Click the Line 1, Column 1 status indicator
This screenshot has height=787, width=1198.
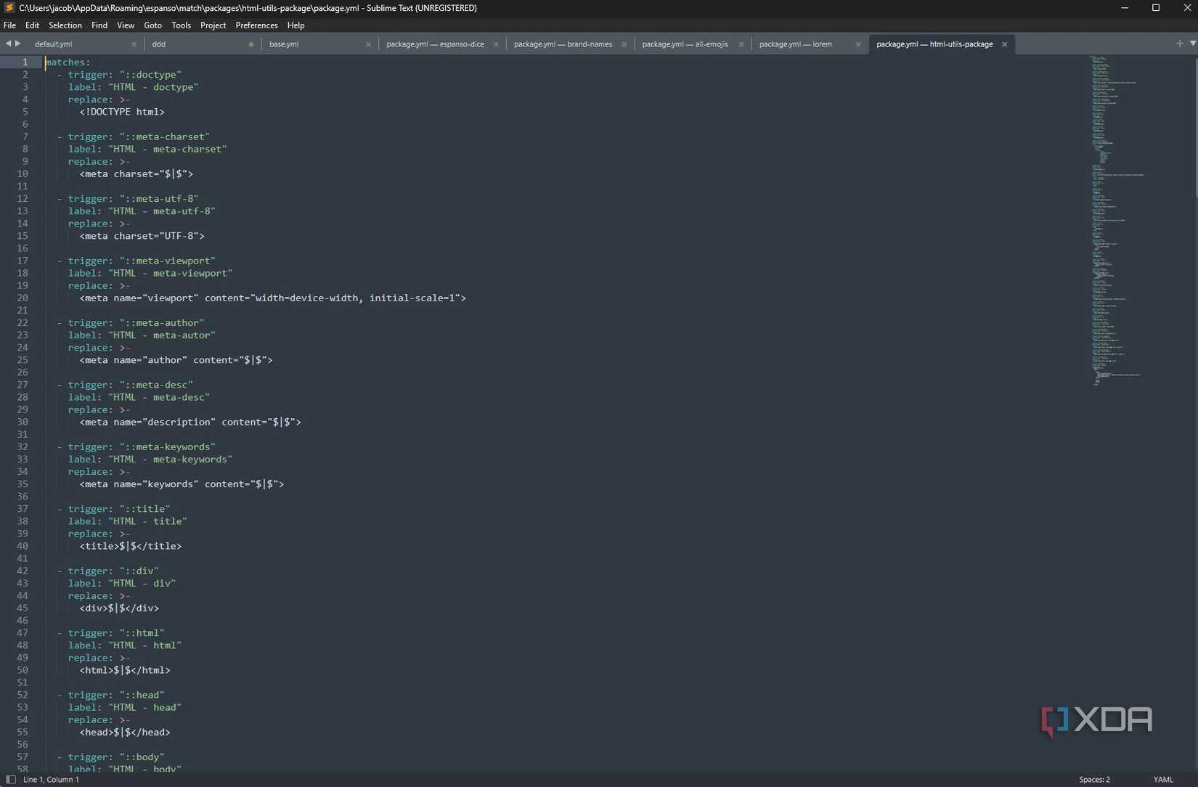(49, 779)
